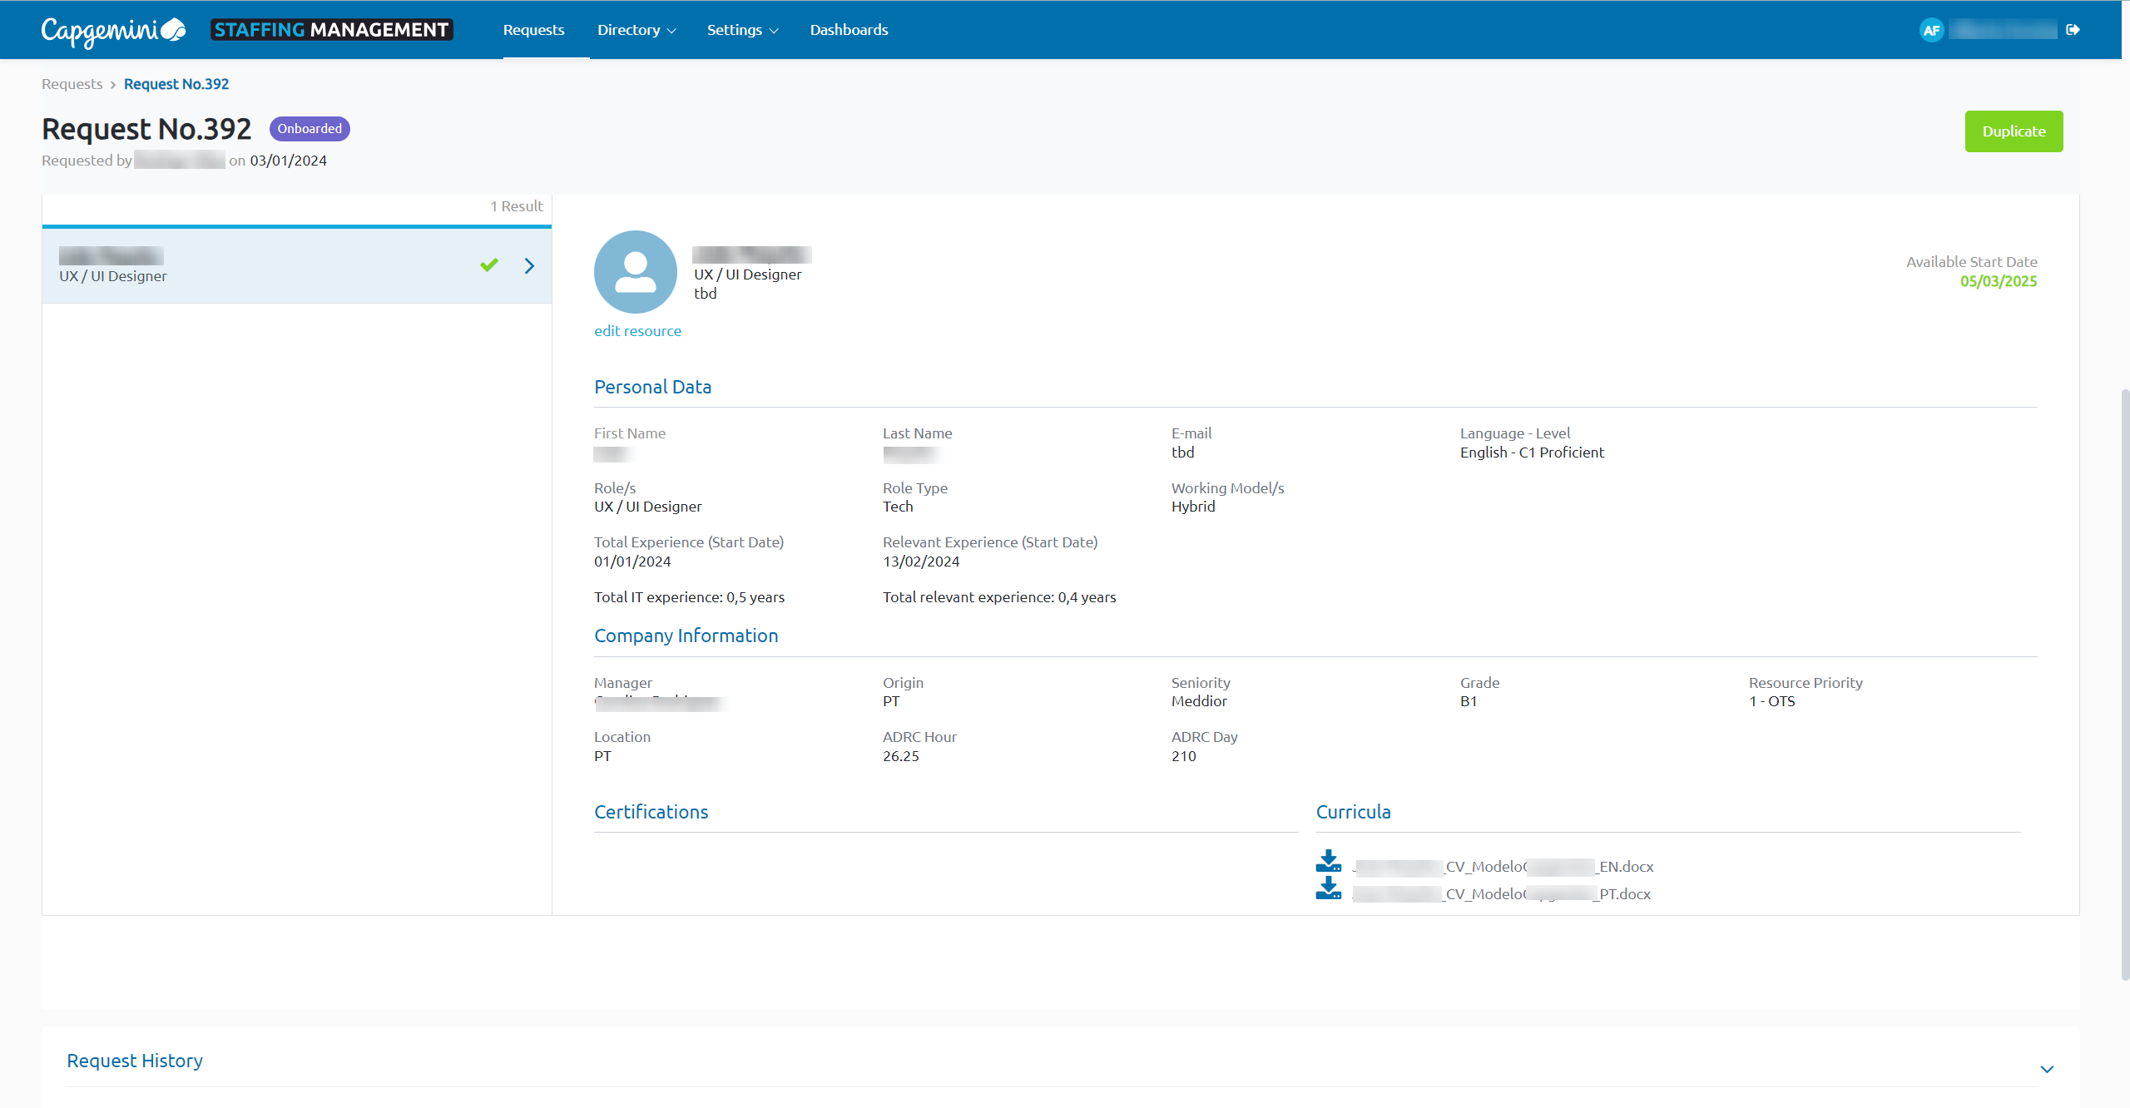Open resource details via right chevron arrow

529,266
